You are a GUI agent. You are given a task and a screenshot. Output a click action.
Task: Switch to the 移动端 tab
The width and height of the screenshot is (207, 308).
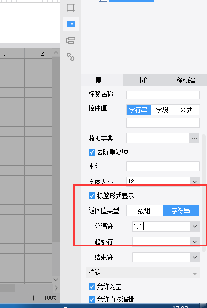185,80
